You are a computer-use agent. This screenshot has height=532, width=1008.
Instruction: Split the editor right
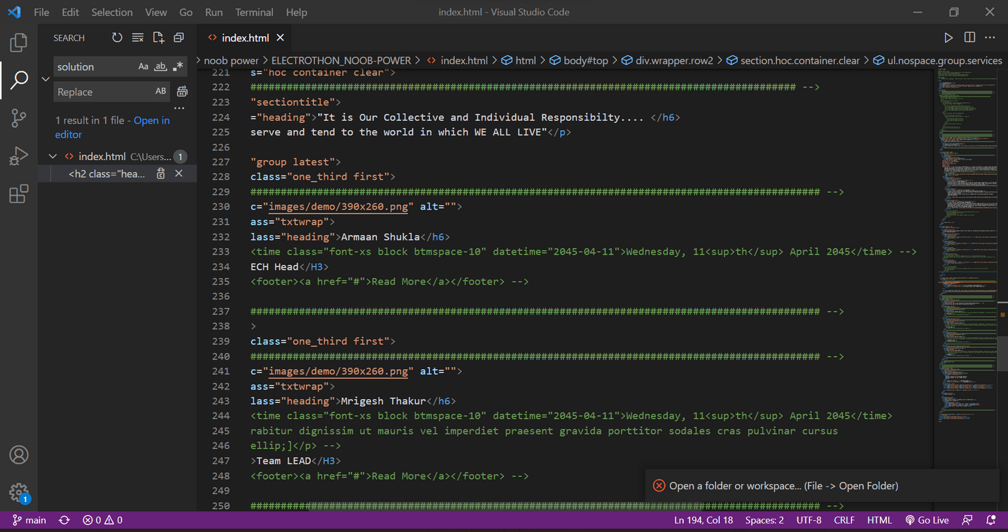[969, 38]
